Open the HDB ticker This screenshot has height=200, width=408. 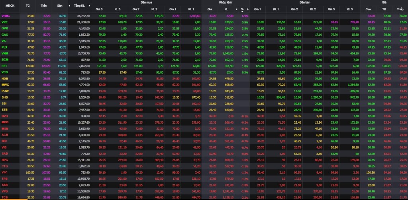click(x=4, y=78)
